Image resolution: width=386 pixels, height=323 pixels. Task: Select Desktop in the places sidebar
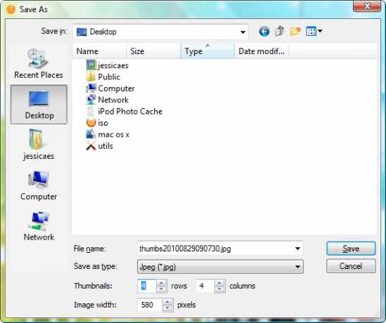click(x=39, y=105)
